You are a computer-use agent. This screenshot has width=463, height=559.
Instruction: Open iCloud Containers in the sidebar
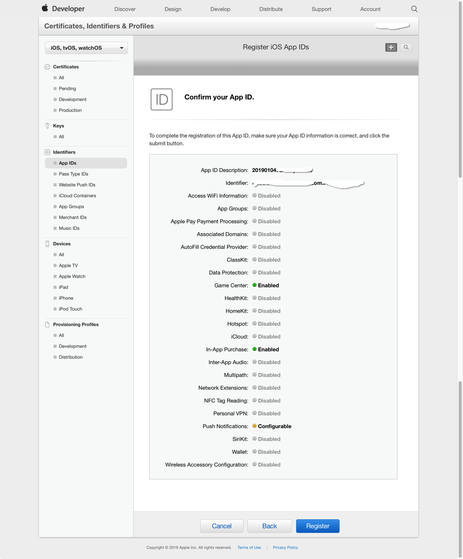(x=77, y=196)
